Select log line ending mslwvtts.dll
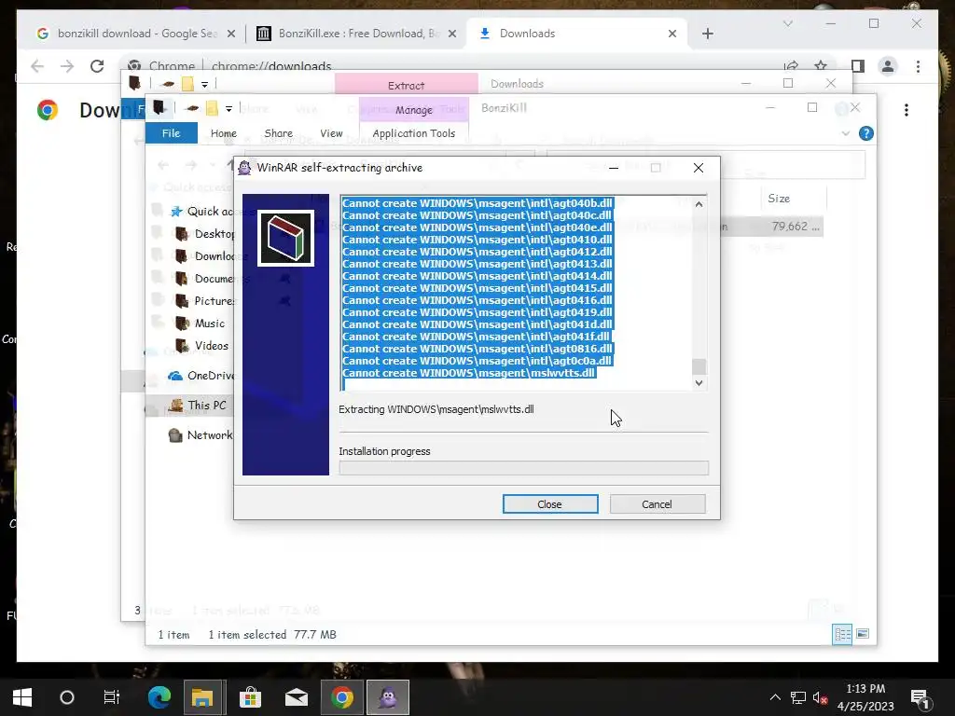 click(469, 373)
